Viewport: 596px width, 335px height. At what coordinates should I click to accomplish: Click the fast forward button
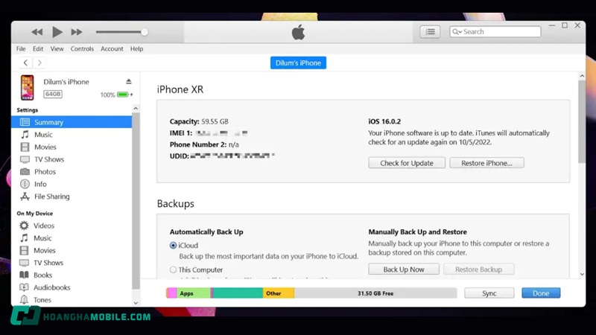(77, 32)
